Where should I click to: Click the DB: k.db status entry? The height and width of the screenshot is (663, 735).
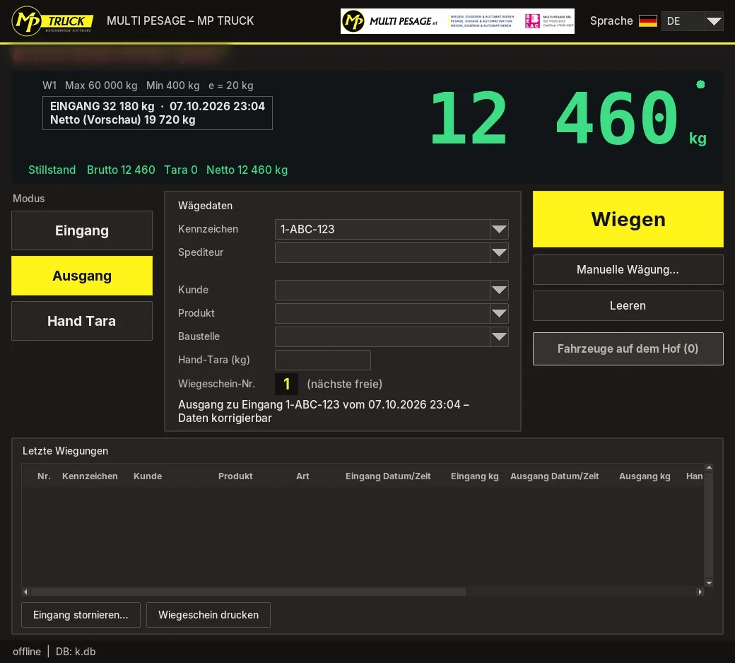click(76, 651)
